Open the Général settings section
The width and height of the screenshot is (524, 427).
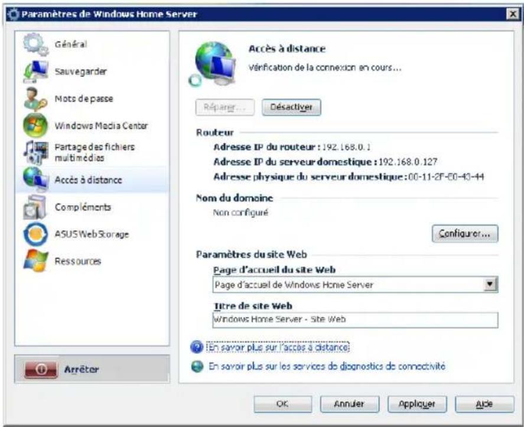click(x=71, y=44)
